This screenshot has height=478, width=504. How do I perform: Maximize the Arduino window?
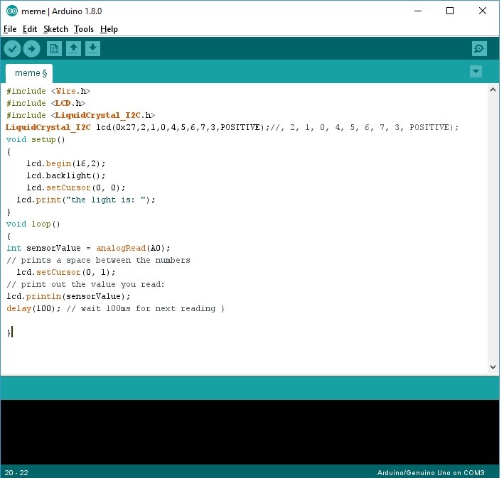point(450,11)
